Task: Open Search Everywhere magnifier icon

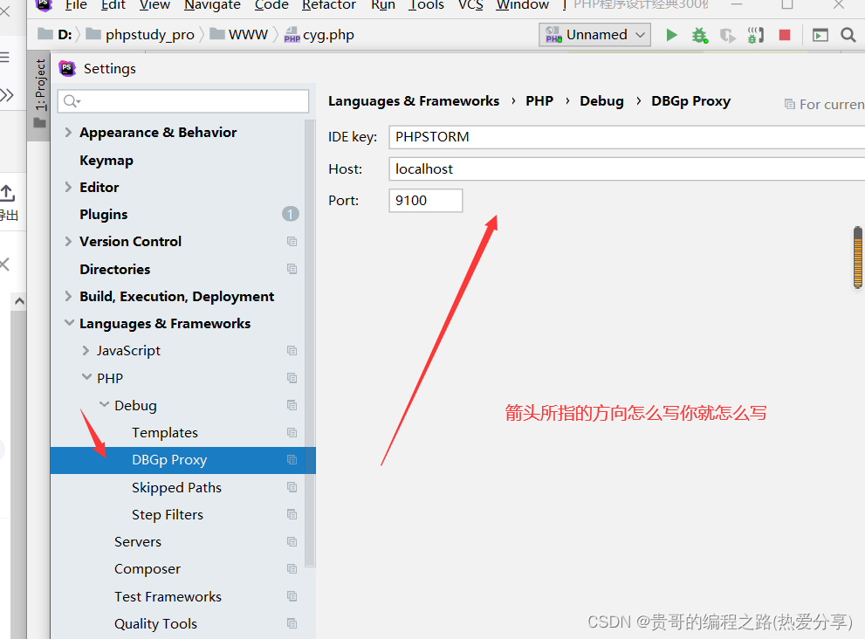Action: click(848, 35)
